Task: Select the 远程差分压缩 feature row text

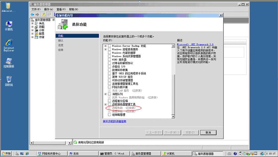Action: click(x=120, y=101)
